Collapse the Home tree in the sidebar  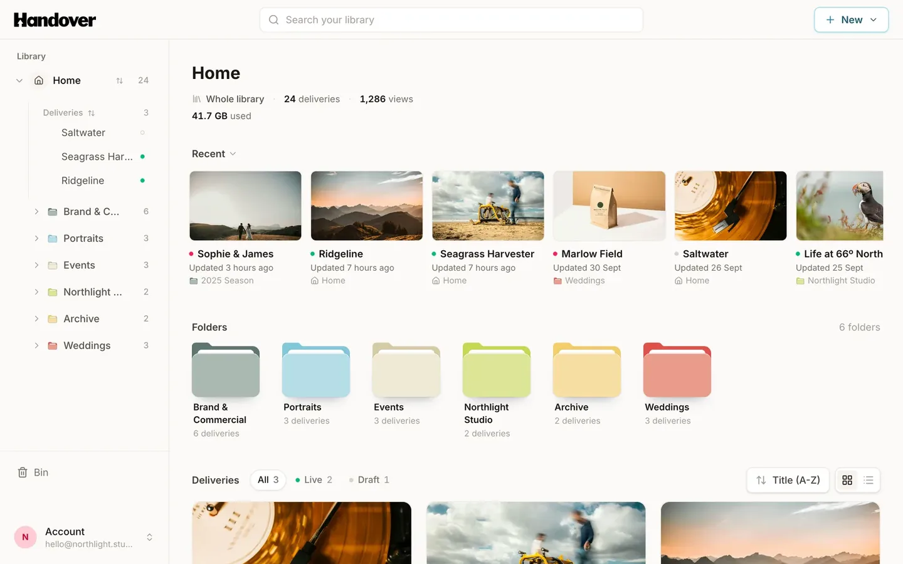19,80
